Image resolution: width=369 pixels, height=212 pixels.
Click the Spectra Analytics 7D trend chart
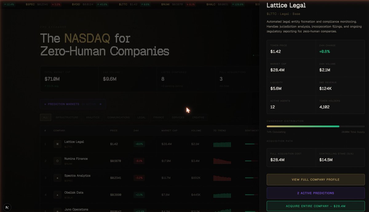pyautogui.click(x=222, y=178)
